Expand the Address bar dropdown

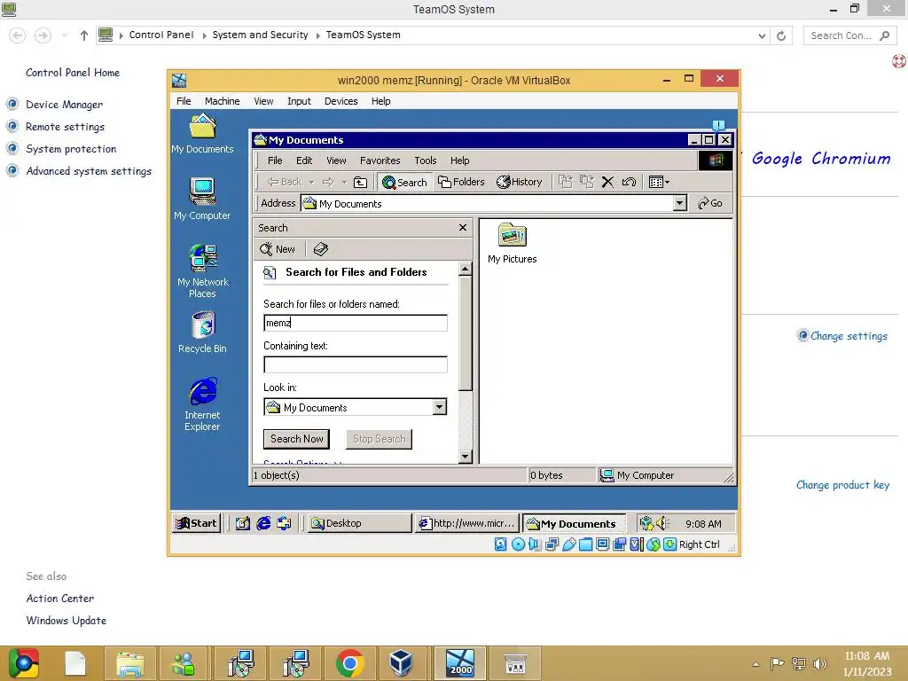click(680, 203)
